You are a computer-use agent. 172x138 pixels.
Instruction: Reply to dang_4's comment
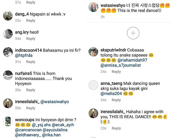coord(31,21)
